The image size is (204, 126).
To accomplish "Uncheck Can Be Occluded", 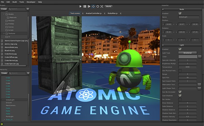I will coord(180,92).
